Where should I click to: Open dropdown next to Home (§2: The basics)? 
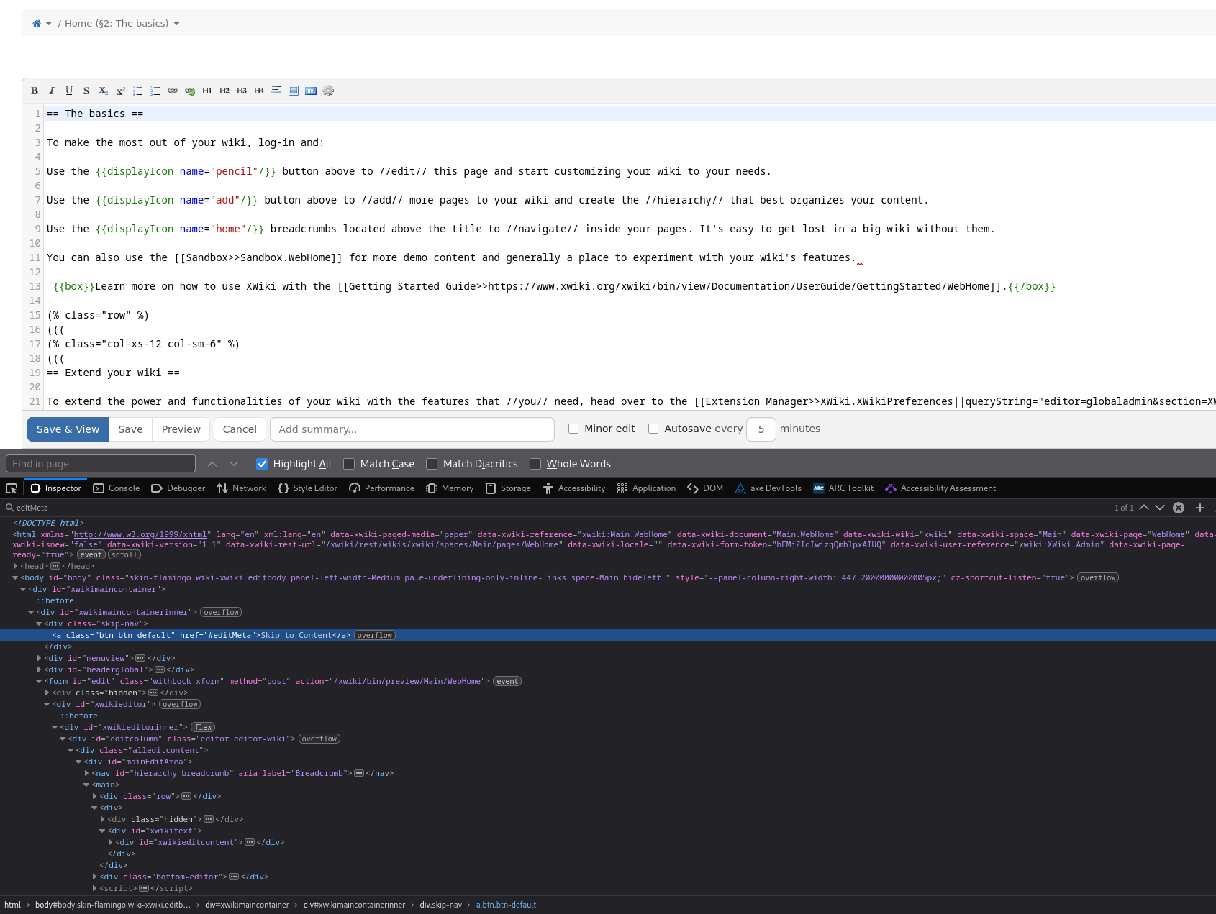tap(176, 24)
